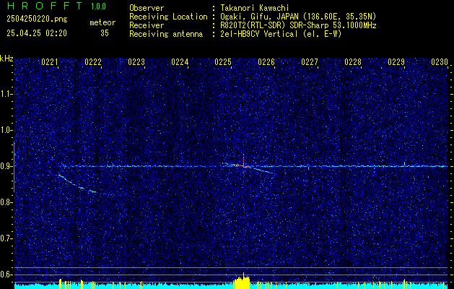Screen dimensions: 454x289
Task: Click the 0229 time marker
Action: point(396,62)
